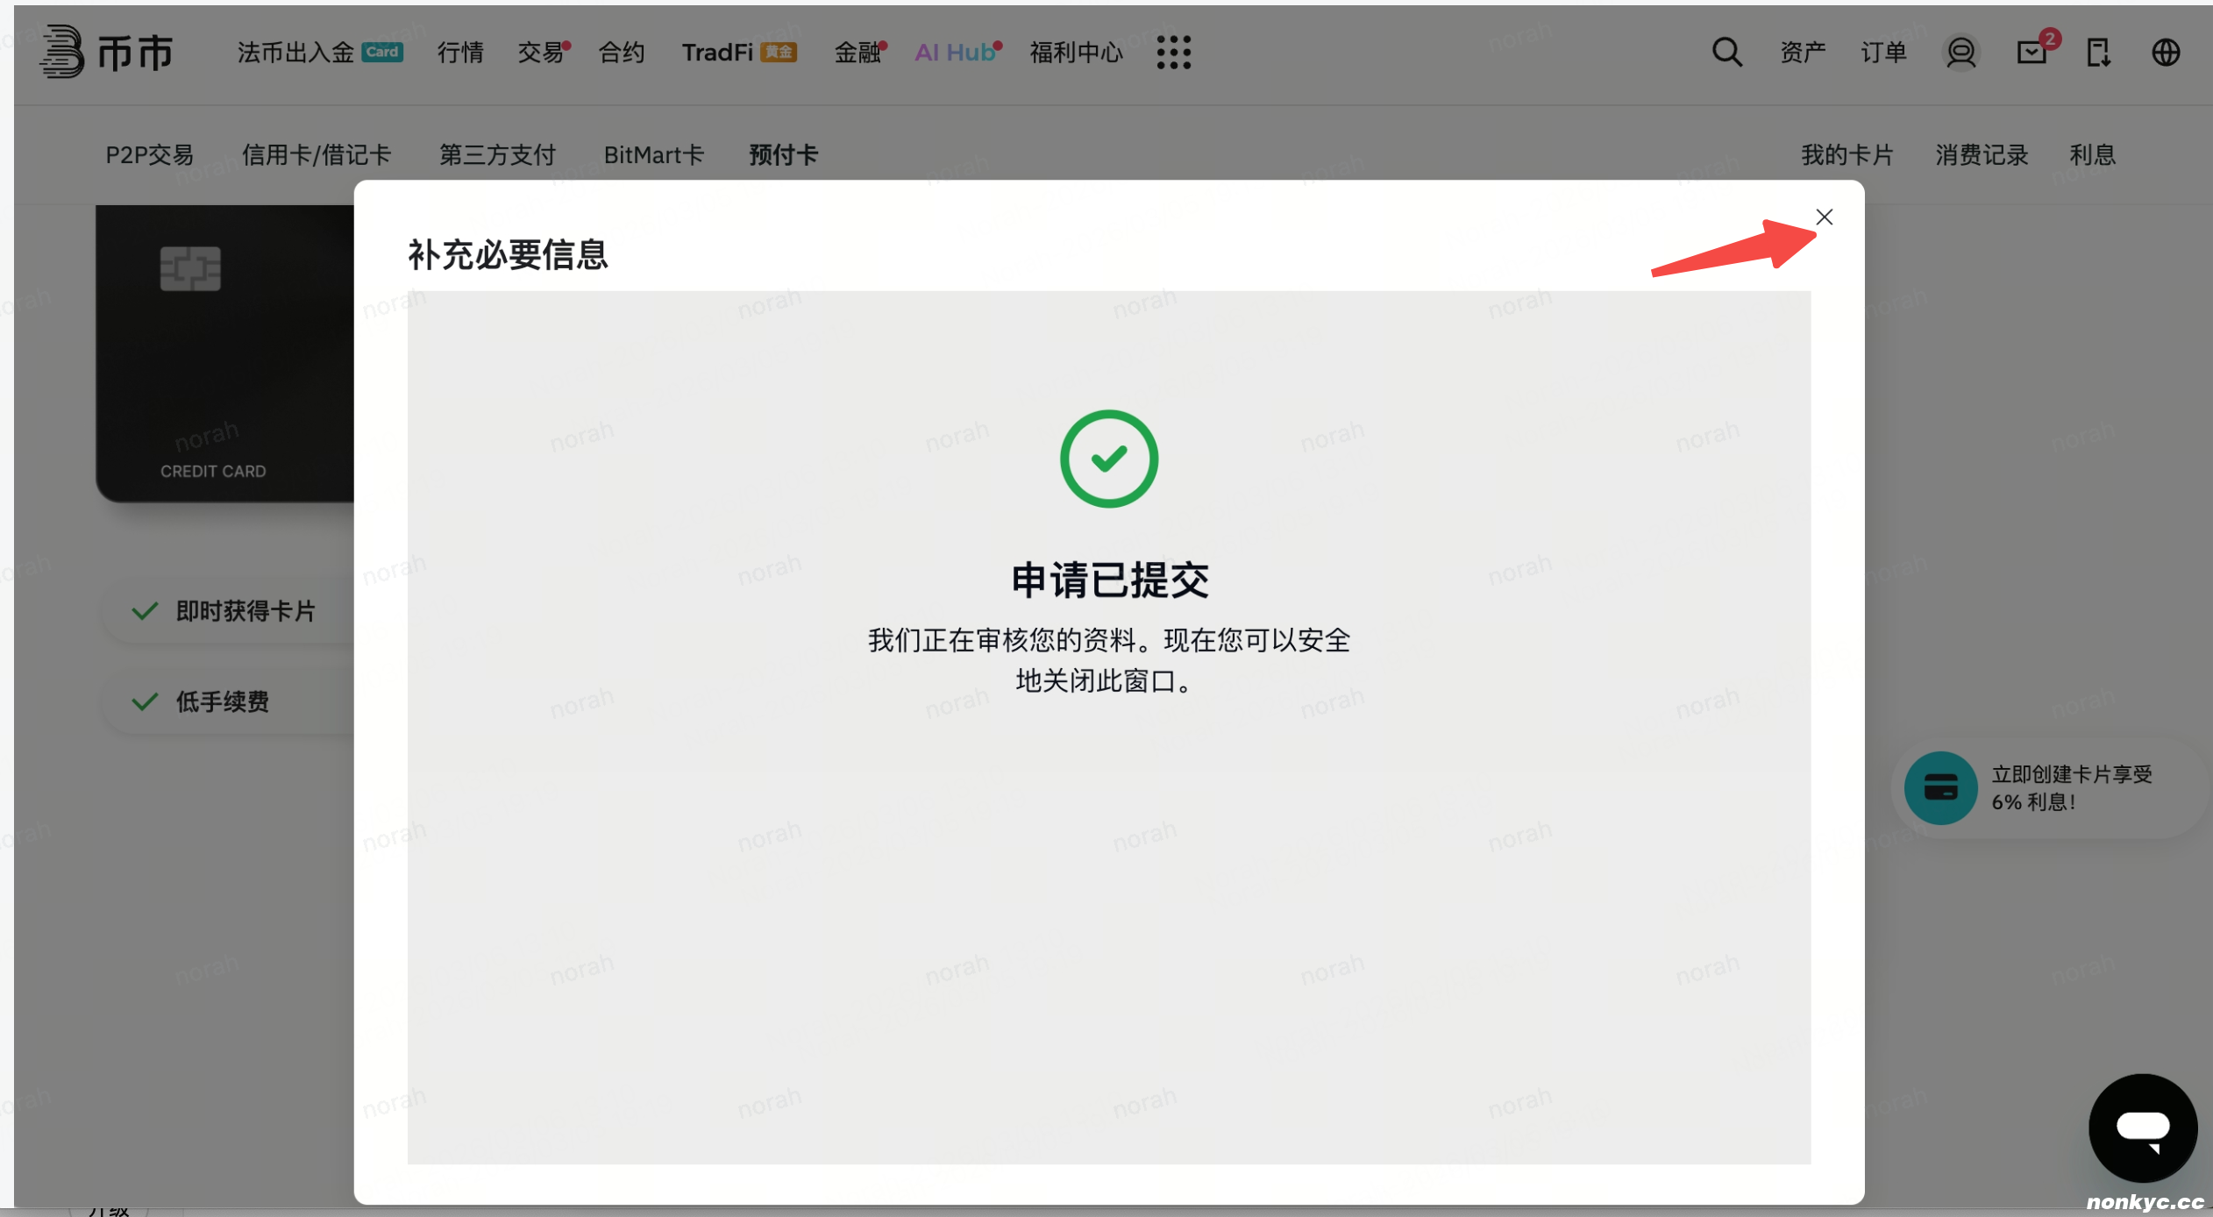Go to 消费记录 page
Screen dimensions: 2213x1217
coord(1982,155)
